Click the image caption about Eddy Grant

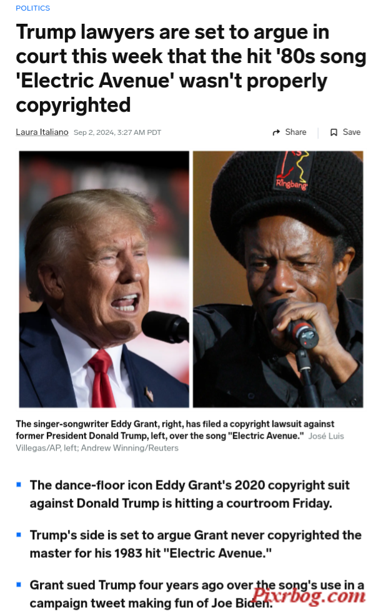(175, 430)
